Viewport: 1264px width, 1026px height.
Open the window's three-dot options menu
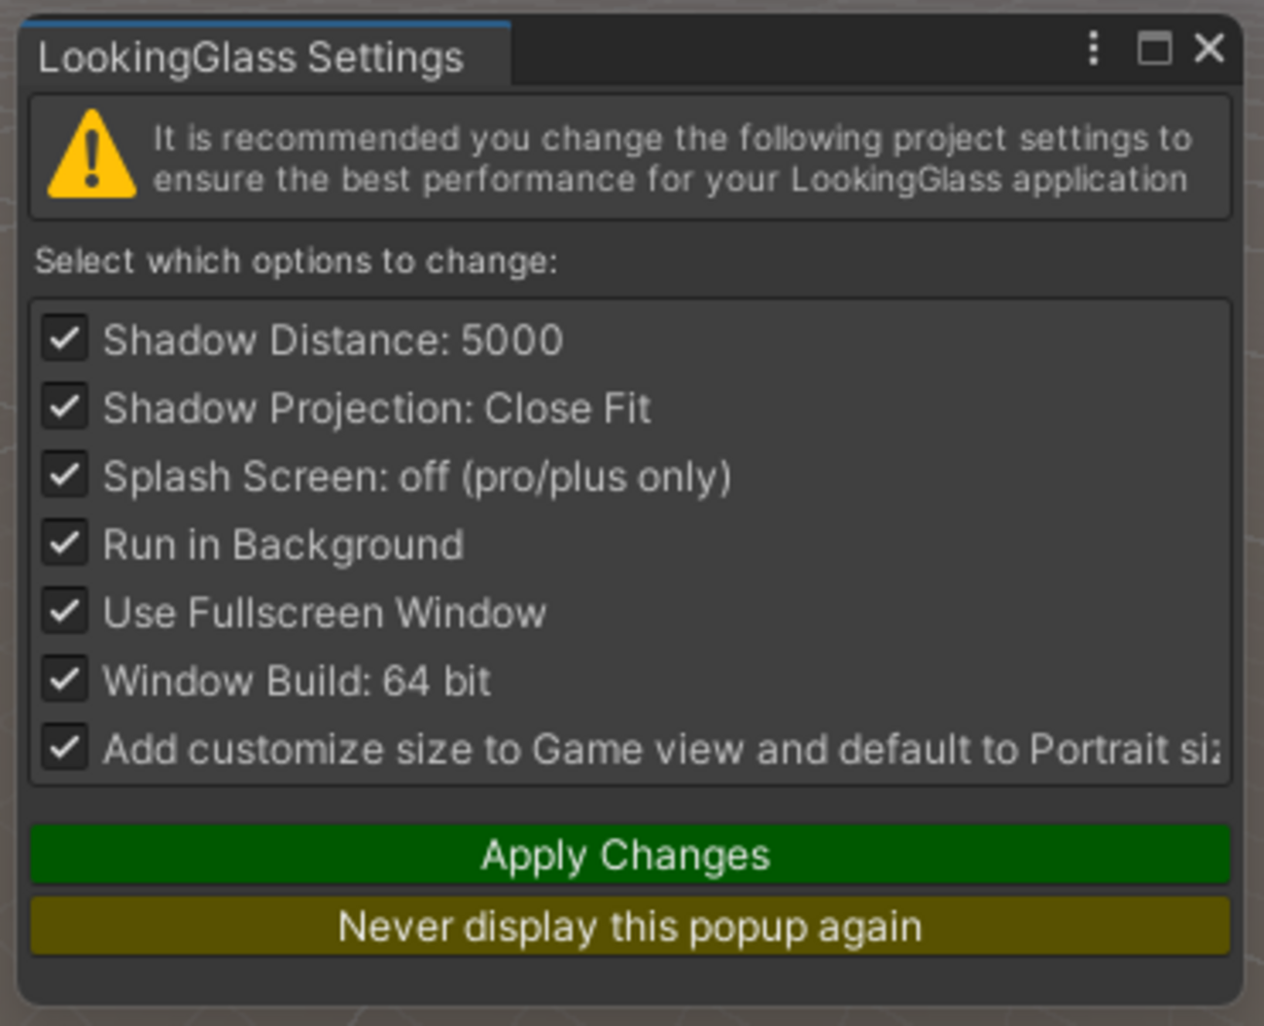click(x=1094, y=48)
